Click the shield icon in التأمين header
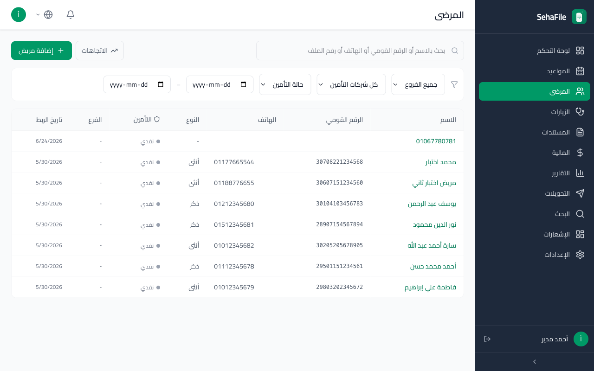594x371 pixels. click(x=157, y=119)
